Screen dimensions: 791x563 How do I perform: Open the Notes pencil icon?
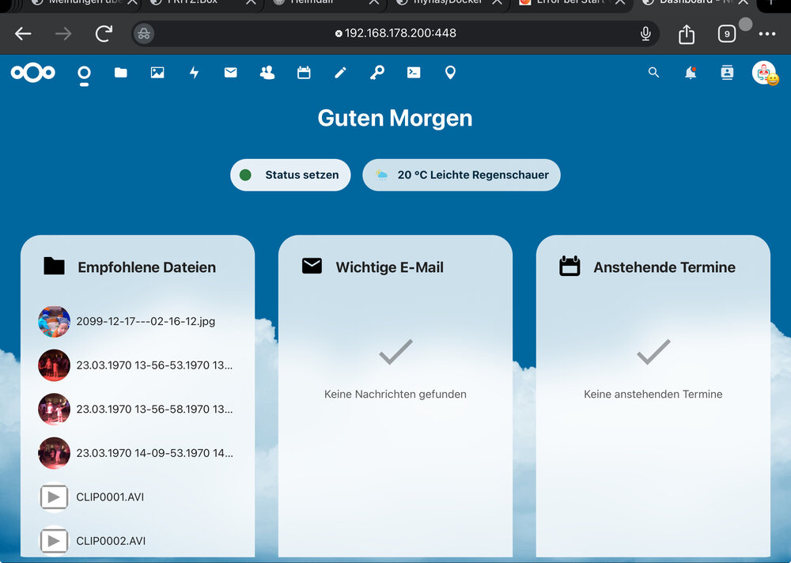coord(340,73)
